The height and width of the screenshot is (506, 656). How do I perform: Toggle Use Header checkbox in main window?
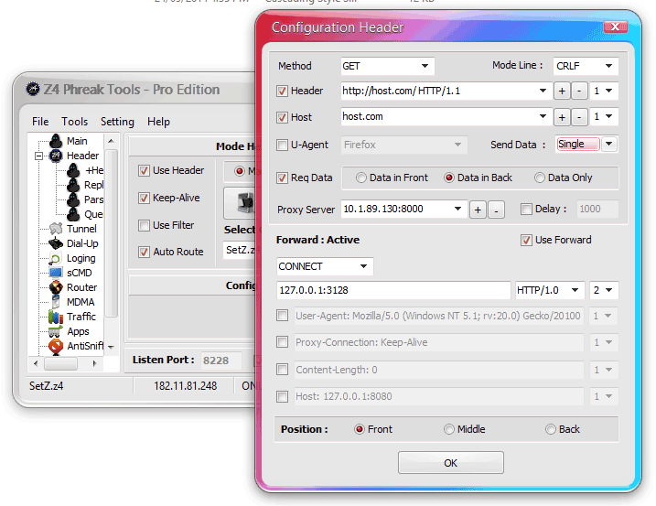pos(144,170)
